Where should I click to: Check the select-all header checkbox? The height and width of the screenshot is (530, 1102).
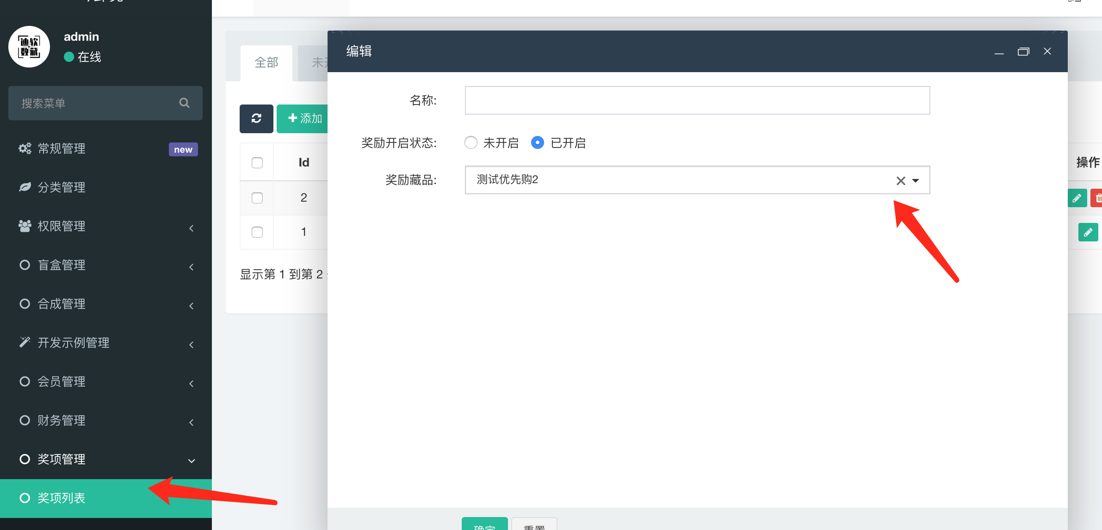(x=257, y=163)
